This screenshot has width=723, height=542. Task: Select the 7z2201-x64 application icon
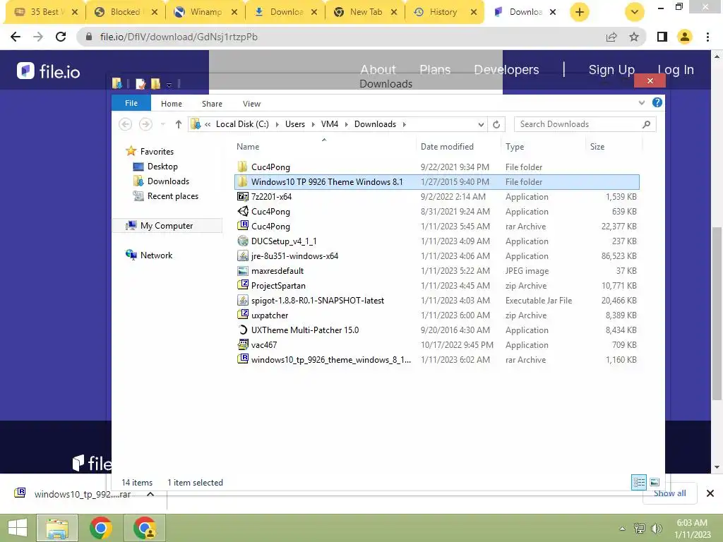point(243,196)
